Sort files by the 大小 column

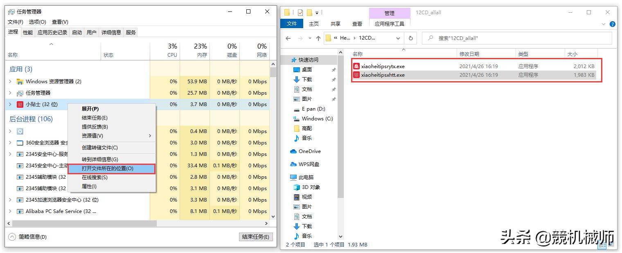pyautogui.click(x=581, y=54)
